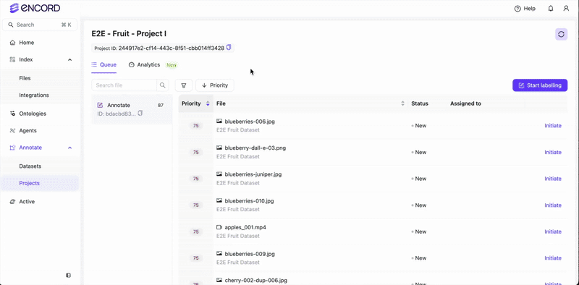This screenshot has height=285, width=579.
Task: Open the notifications bell
Action: [551, 9]
